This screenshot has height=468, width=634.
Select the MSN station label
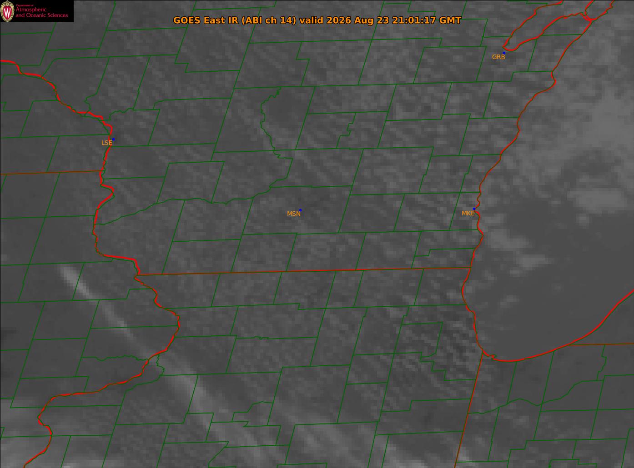[293, 214]
